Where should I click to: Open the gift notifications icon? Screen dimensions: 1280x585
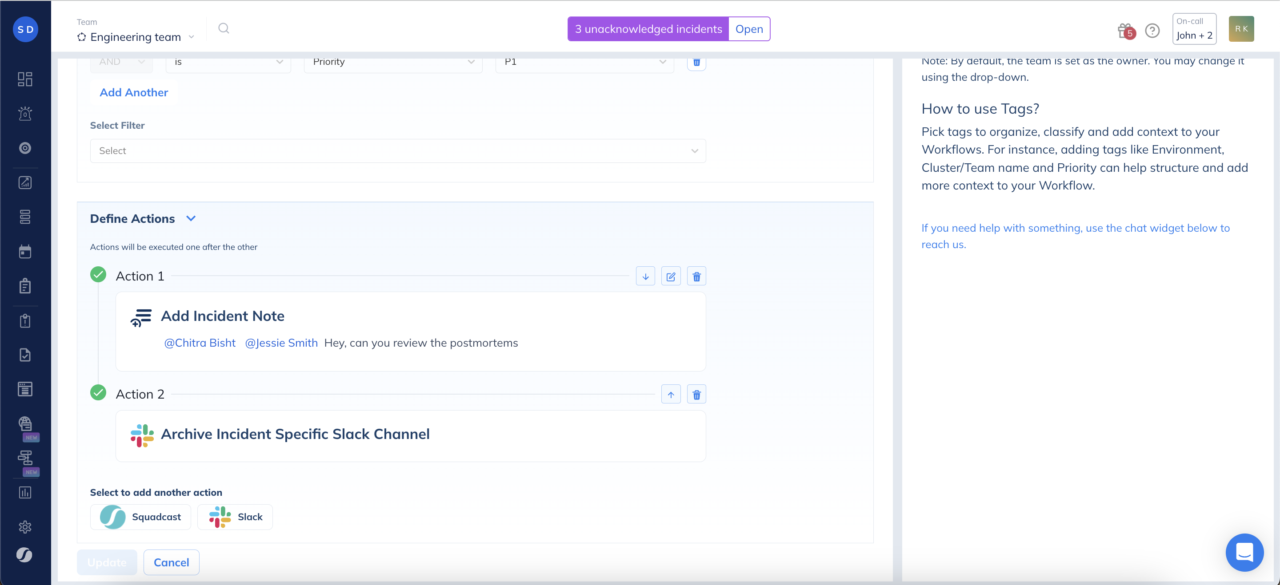(1125, 30)
